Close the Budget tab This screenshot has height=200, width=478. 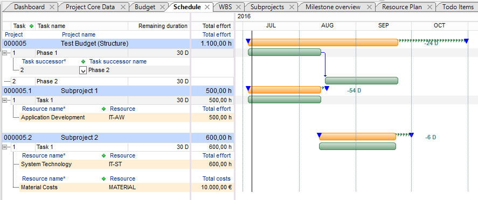click(163, 7)
